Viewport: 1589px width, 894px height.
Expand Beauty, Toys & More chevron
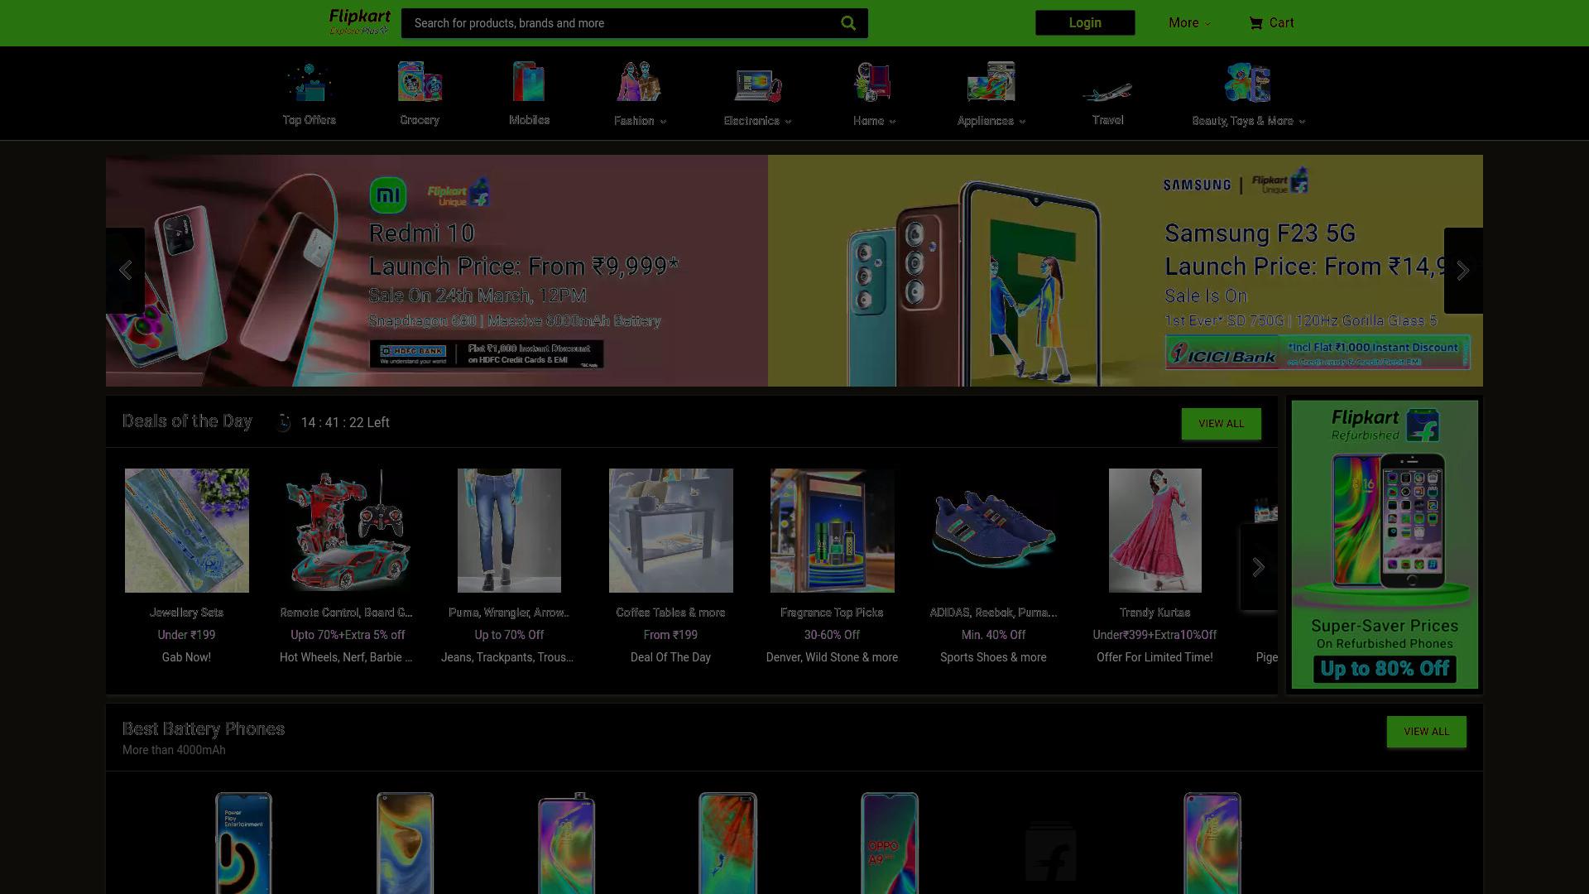click(1302, 122)
